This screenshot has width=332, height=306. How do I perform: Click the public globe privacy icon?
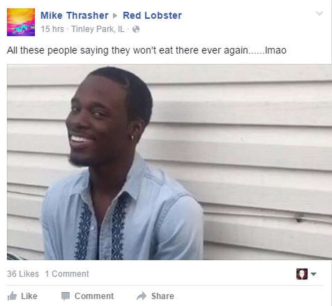136,30
